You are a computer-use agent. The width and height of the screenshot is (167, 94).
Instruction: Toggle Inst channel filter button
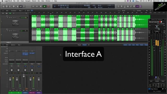coord(130,45)
